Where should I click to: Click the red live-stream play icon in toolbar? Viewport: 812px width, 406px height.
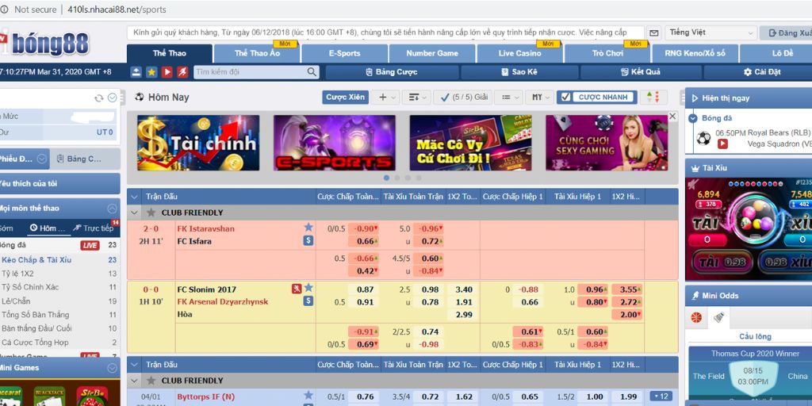coord(167,72)
